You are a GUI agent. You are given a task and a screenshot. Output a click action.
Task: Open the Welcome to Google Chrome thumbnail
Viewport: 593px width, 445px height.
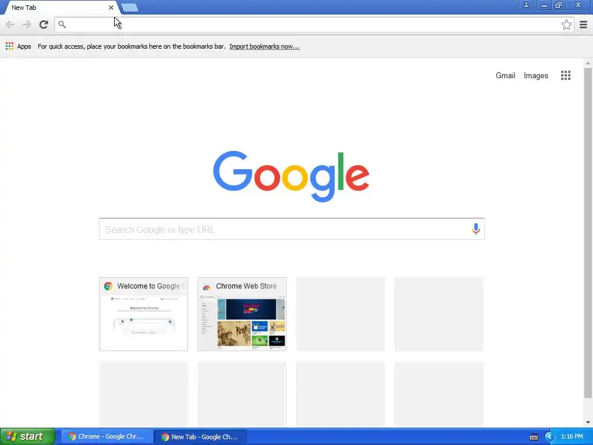(144, 314)
